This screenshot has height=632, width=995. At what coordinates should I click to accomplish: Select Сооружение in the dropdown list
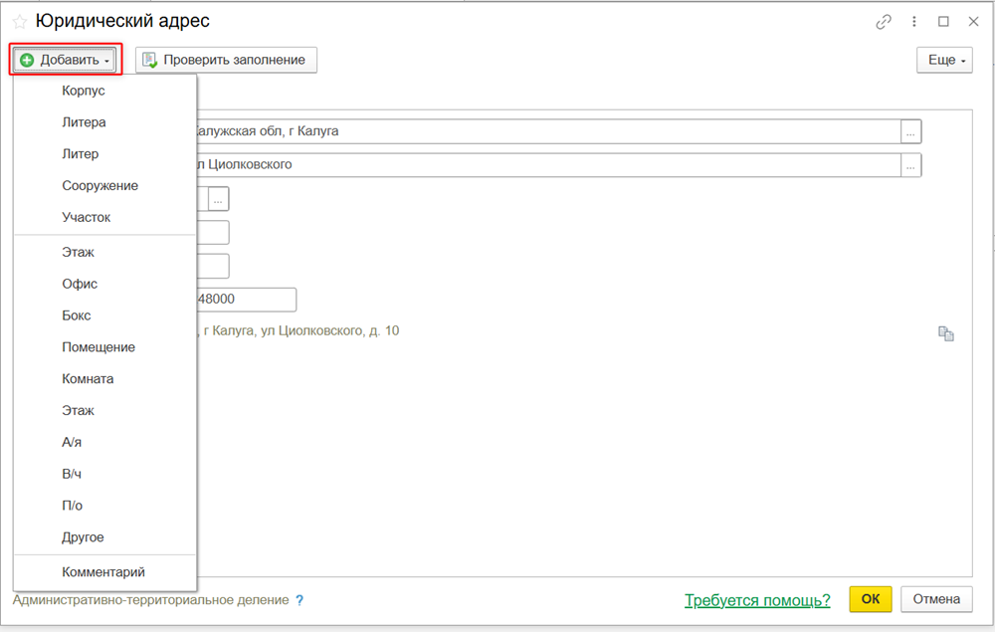point(99,185)
